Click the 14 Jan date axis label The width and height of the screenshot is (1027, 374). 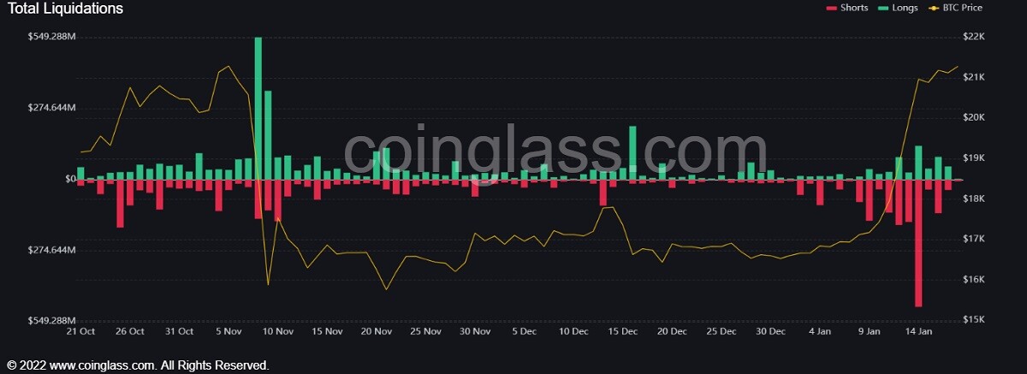918,331
